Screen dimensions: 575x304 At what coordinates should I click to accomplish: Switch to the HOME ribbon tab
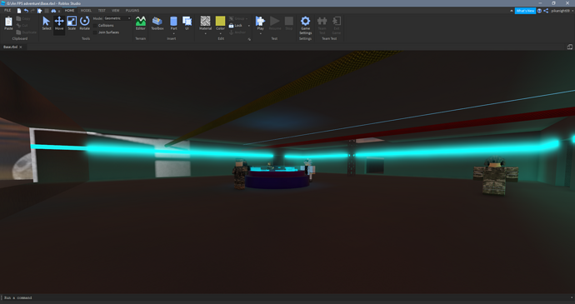69,11
